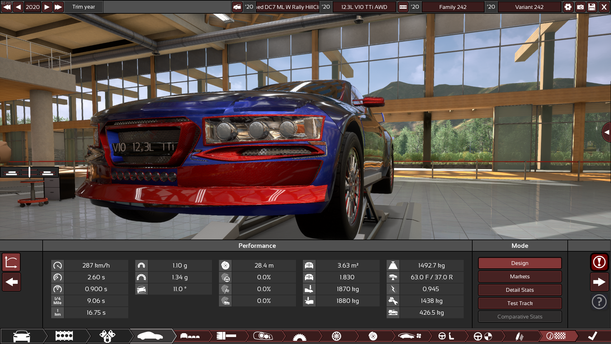This screenshot has width=611, height=344.
Task: Take a screenshot with camera icon
Action: (x=580, y=7)
